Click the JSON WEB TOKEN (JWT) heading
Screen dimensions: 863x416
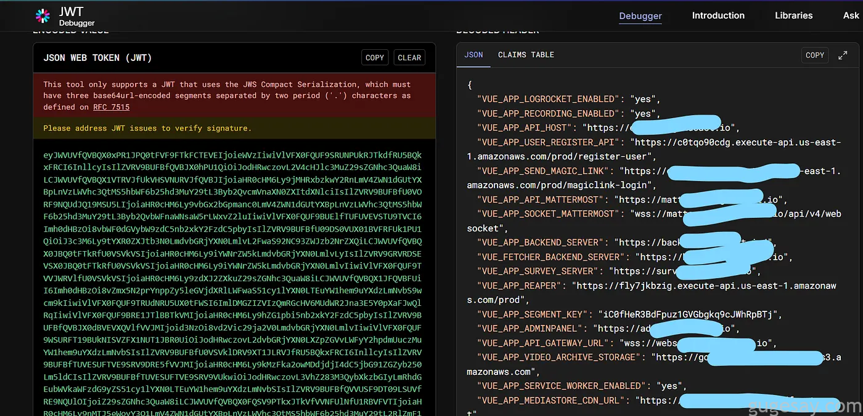pos(97,58)
